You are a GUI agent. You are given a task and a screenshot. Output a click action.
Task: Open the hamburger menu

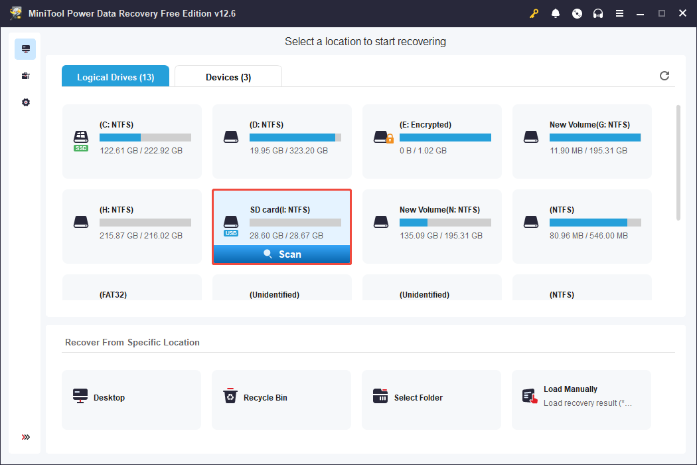coord(619,13)
